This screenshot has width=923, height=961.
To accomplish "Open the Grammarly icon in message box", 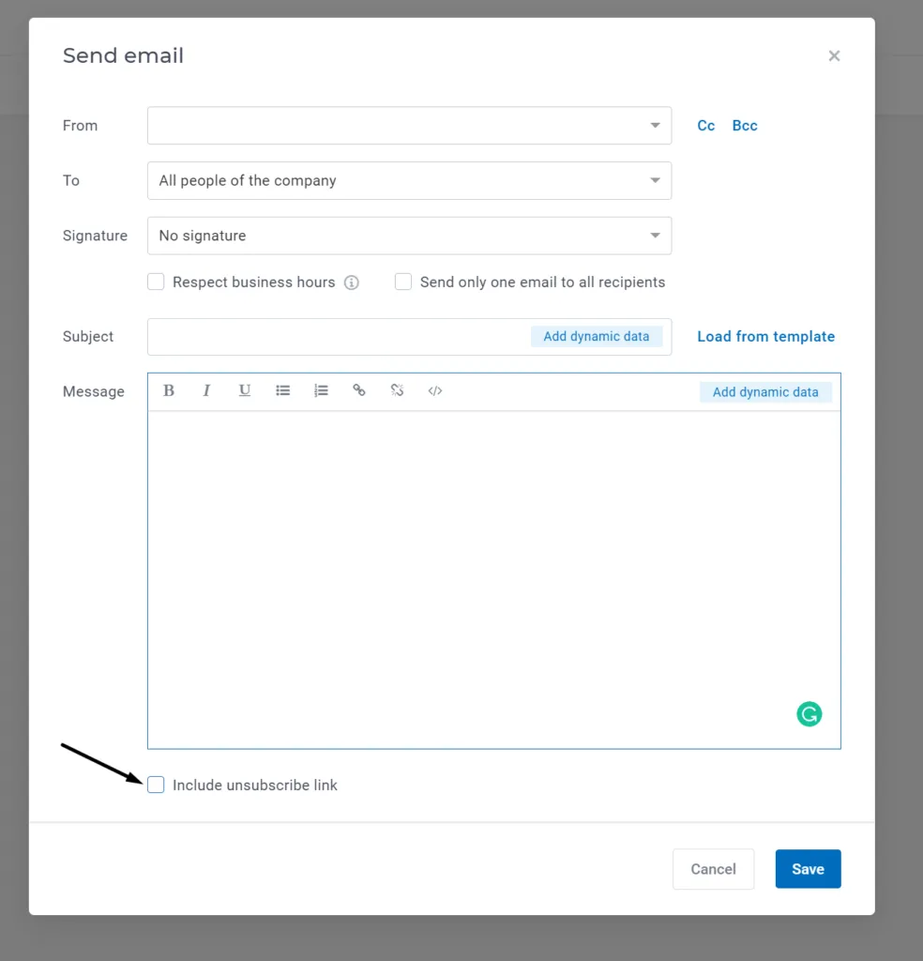I will pos(810,714).
